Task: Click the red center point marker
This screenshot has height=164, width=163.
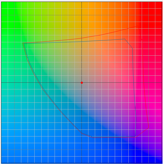Action: (82, 83)
